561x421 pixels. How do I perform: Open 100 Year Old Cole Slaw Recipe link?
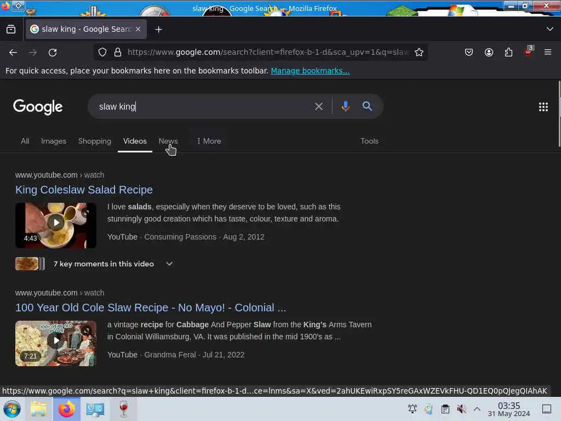[x=151, y=308]
